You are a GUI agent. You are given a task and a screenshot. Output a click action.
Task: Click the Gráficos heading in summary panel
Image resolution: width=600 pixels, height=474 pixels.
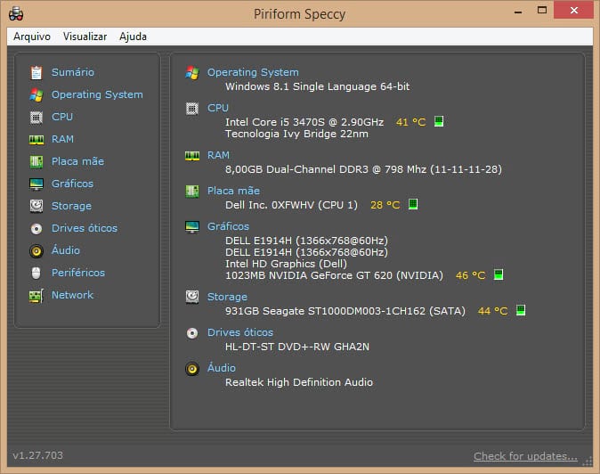tap(228, 226)
